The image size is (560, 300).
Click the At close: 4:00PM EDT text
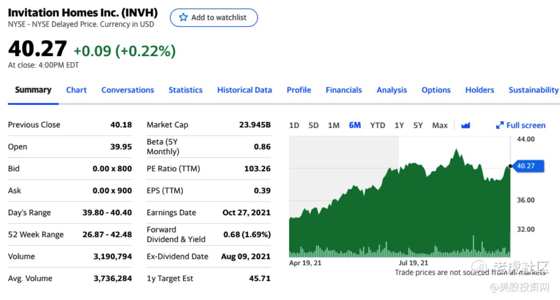pyautogui.click(x=43, y=65)
